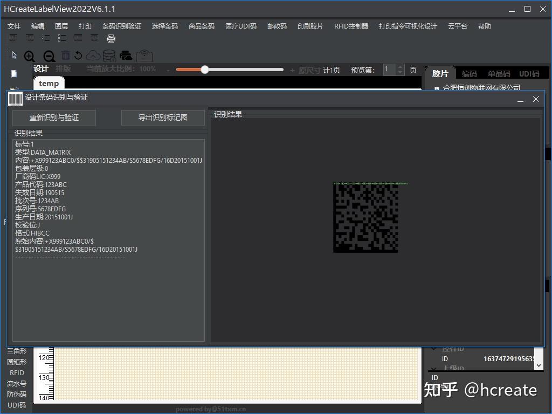Click the cloud upload icon

[x=92, y=56]
